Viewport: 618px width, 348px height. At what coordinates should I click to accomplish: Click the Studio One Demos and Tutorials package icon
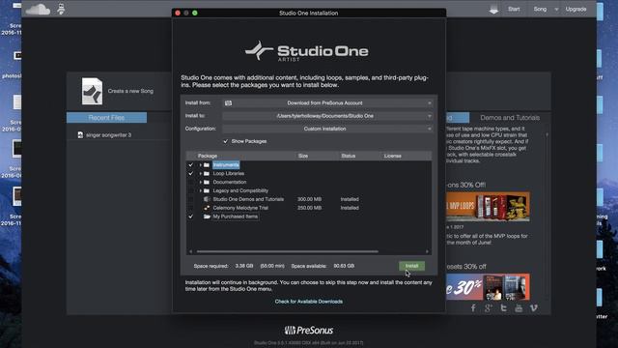tap(207, 199)
